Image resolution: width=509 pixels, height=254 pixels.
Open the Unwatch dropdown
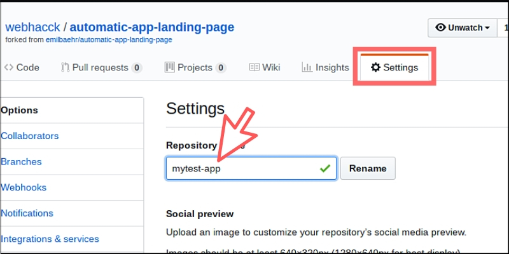463,28
